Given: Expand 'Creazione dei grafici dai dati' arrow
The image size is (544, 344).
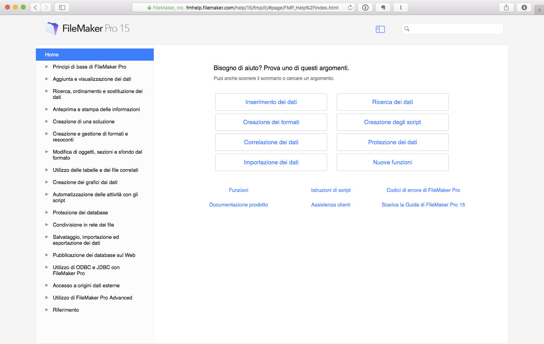Looking at the screenshot, I should (x=47, y=182).
